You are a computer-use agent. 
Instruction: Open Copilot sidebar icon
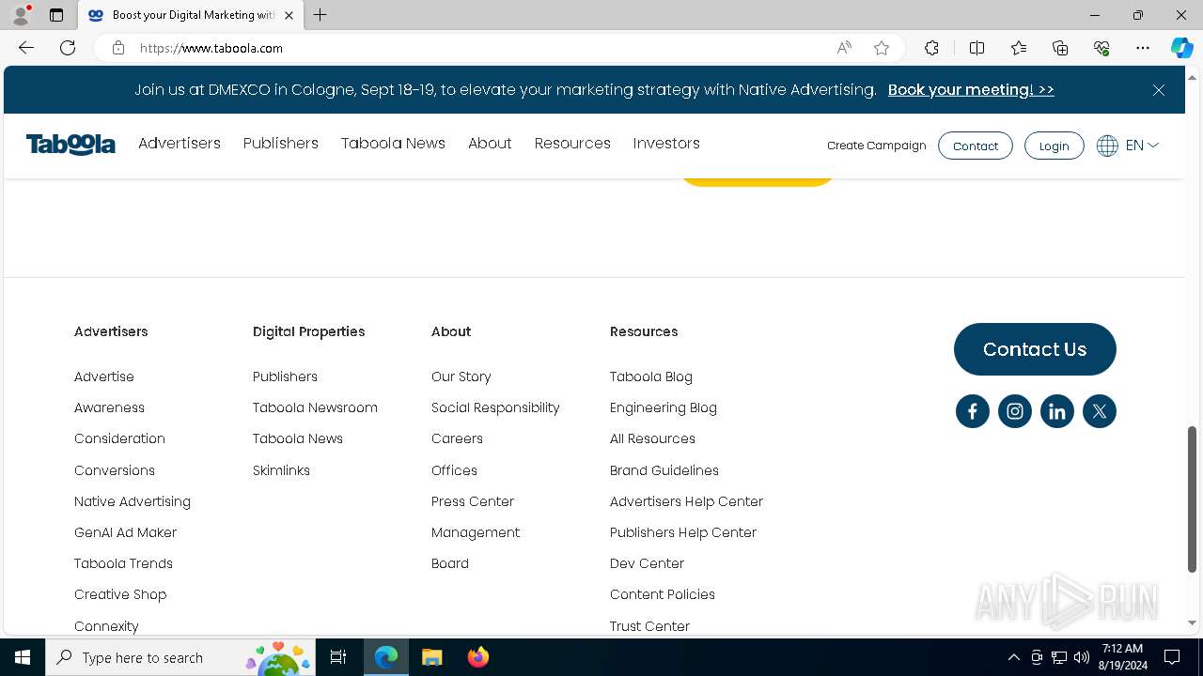pos(1181,48)
